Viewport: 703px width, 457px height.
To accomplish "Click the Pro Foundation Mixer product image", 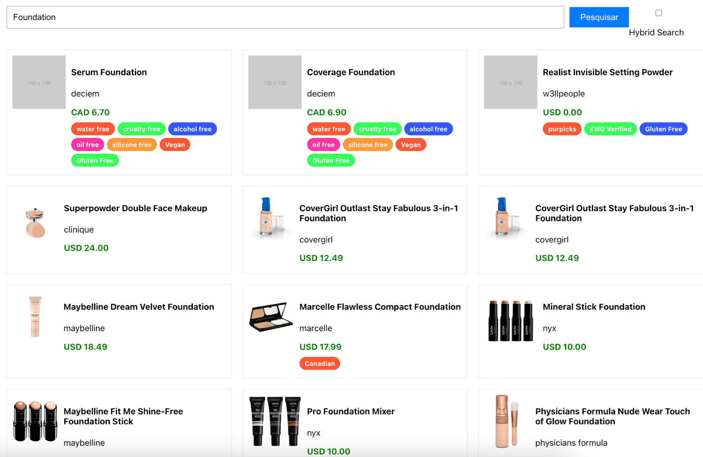I will tap(274, 421).
